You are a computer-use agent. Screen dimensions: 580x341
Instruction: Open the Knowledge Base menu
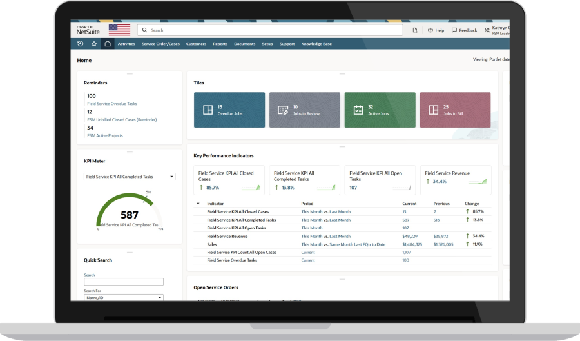click(x=316, y=44)
